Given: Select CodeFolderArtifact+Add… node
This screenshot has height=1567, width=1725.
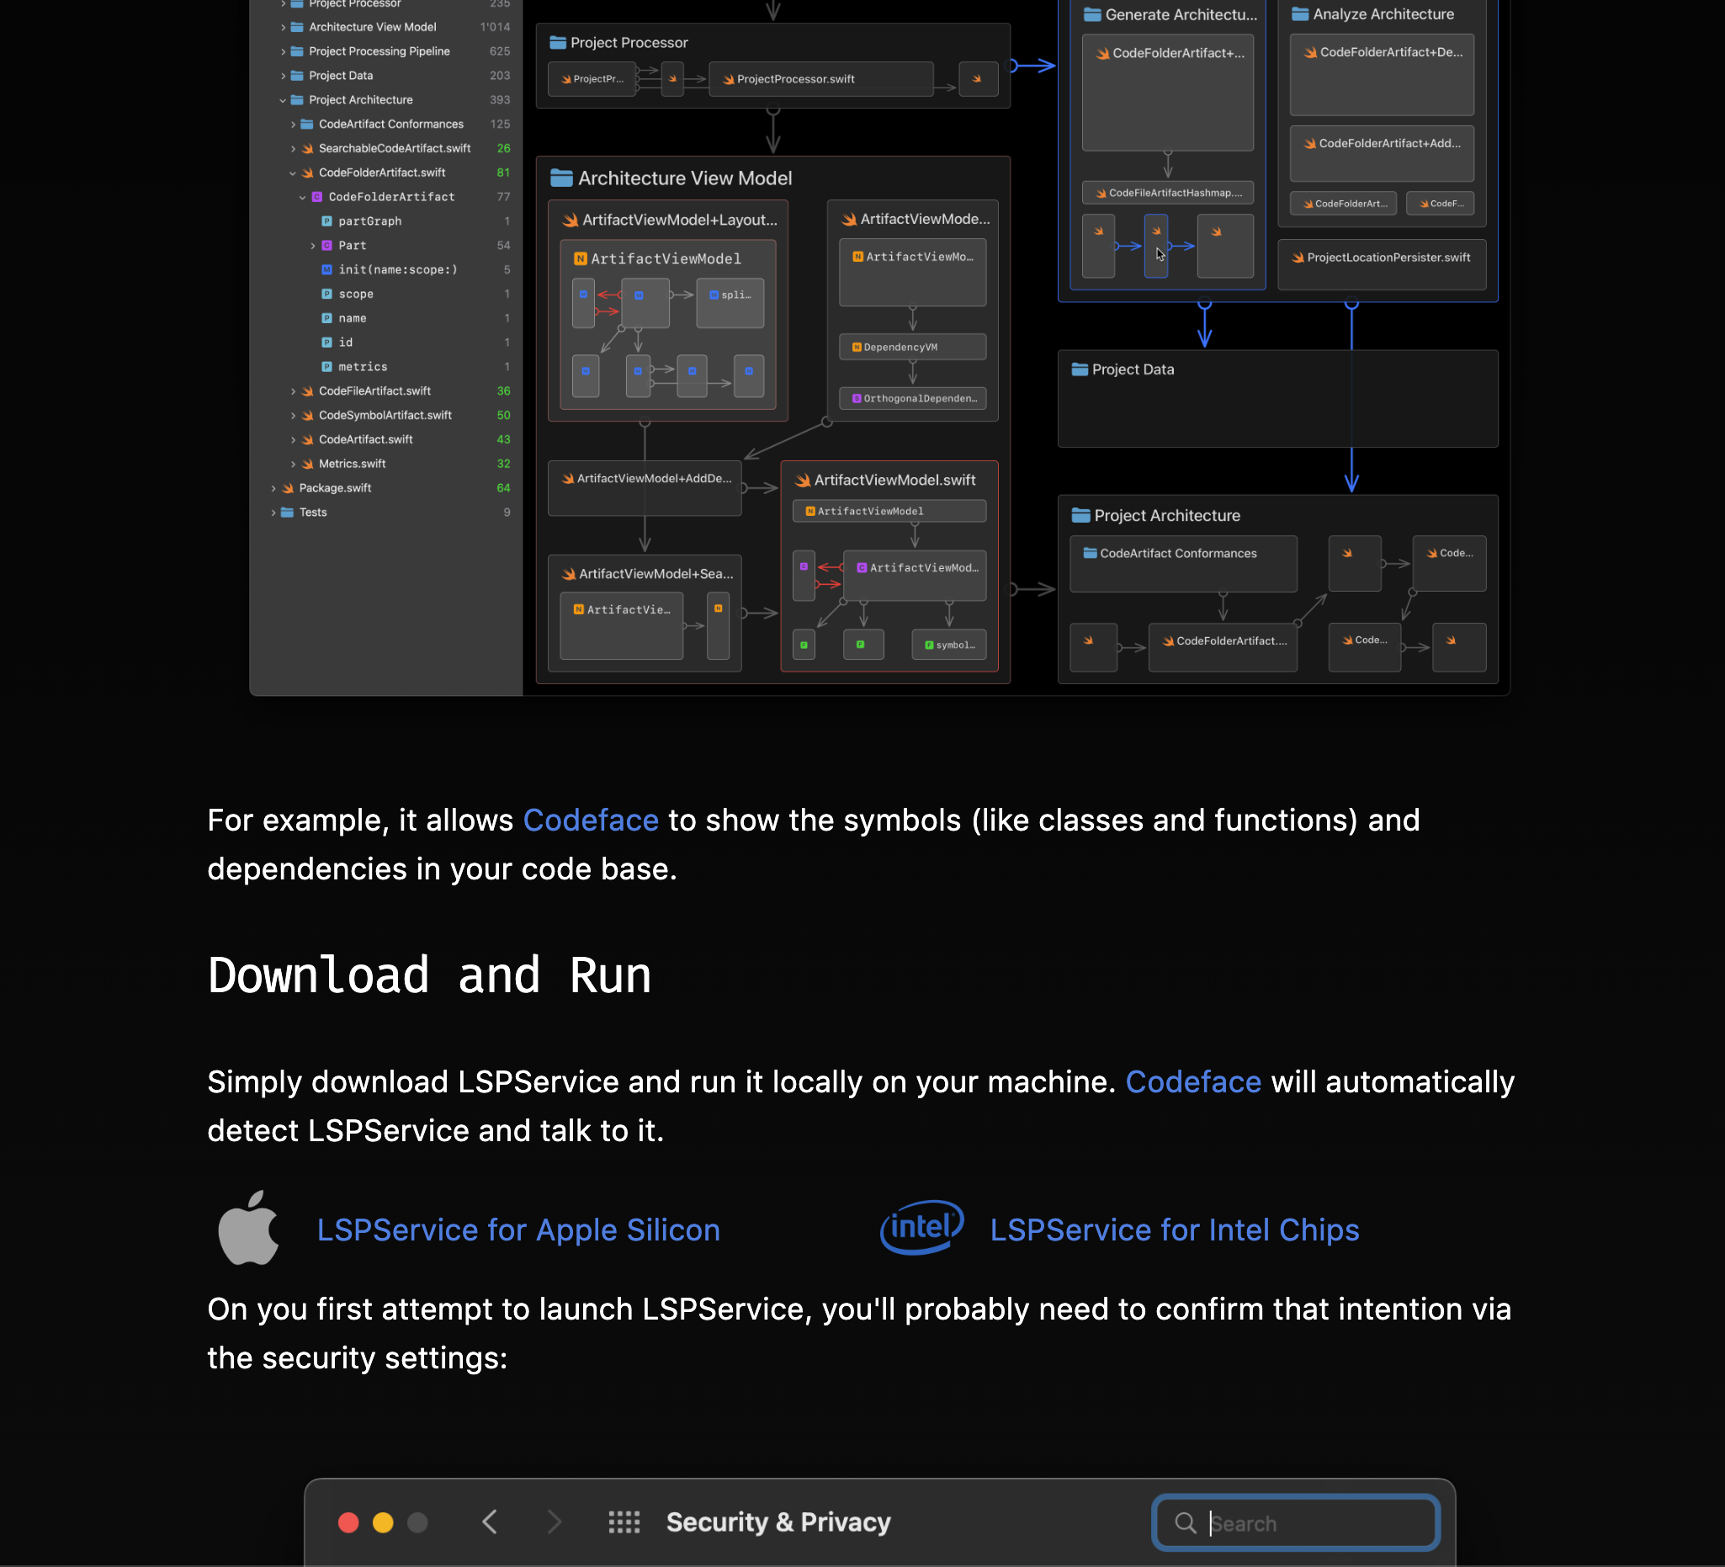Looking at the screenshot, I should click(x=1381, y=154).
